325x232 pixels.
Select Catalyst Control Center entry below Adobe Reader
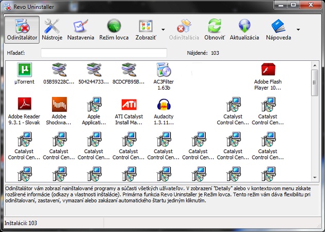tap(24, 146)
